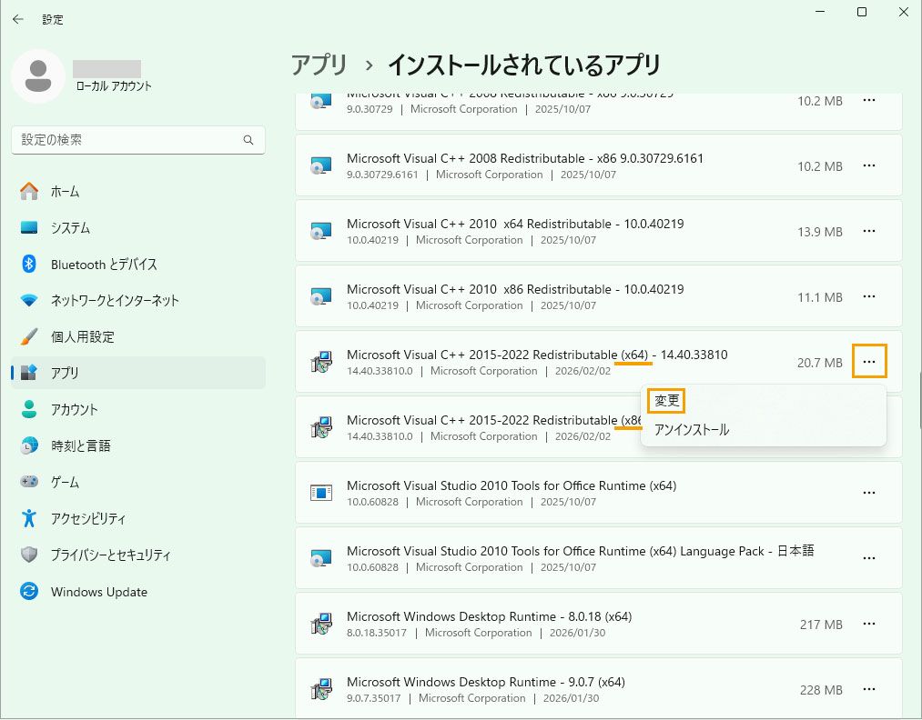Open more options for Windows Desktop Runtime 9.0.7

click(x=868, y=689)
